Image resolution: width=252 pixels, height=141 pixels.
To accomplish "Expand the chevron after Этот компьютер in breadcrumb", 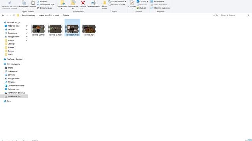I will [x=37, y=16].
